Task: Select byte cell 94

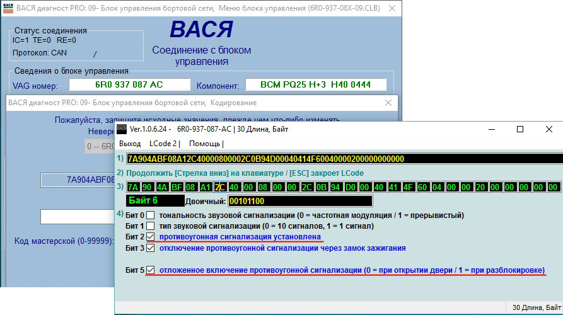Action: click(335, 187)
